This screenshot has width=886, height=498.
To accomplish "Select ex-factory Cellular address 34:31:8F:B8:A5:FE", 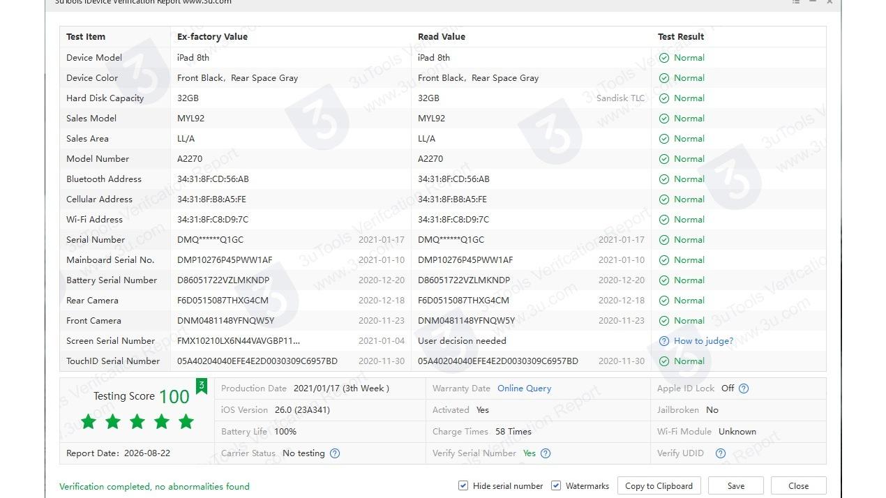I will pos(211,199).
